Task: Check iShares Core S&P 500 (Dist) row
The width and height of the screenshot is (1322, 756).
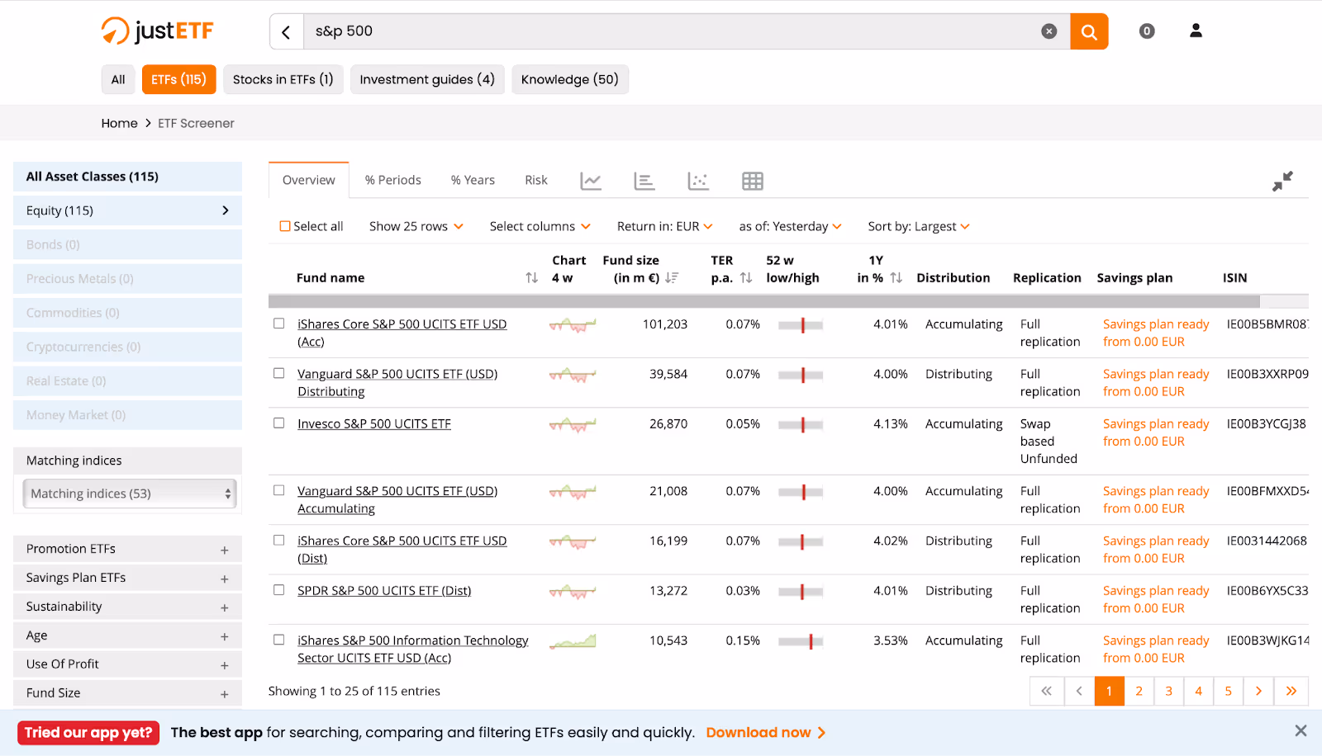Action: point(279,540)
